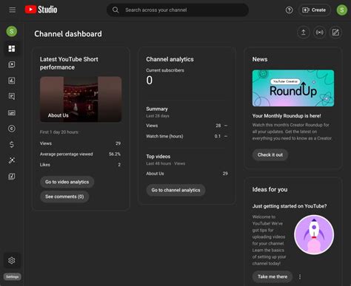Click See comments (0) button
The height and width of the screenshot is (286, 351).
pyautogui.click(x=64, y=197)
